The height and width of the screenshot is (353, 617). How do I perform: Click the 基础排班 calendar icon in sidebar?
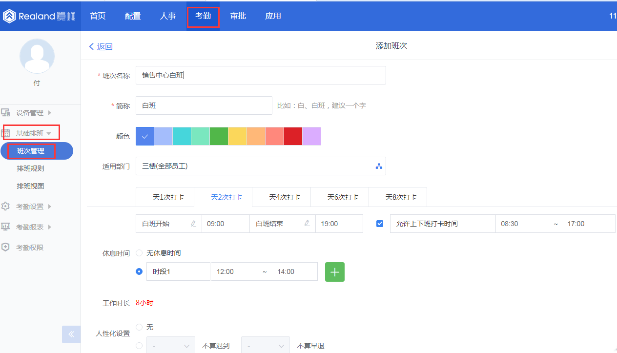pos(5,132)
